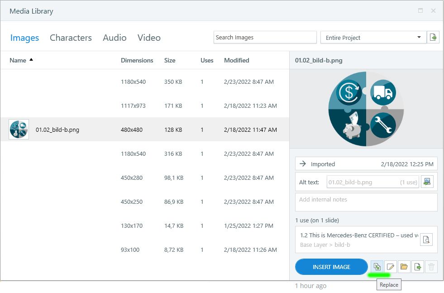Click the Edit image pencil icon
This screenshot has width=444, height=293.
[390, 267]
